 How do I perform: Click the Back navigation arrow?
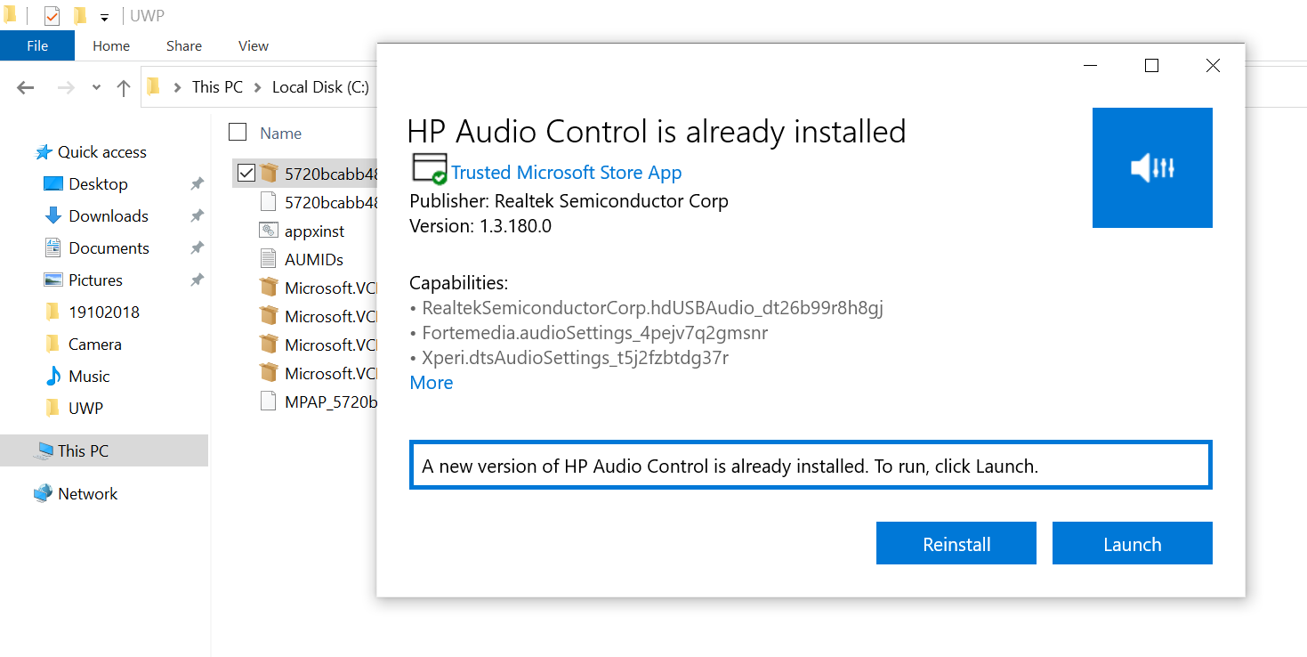coord(26,87)
